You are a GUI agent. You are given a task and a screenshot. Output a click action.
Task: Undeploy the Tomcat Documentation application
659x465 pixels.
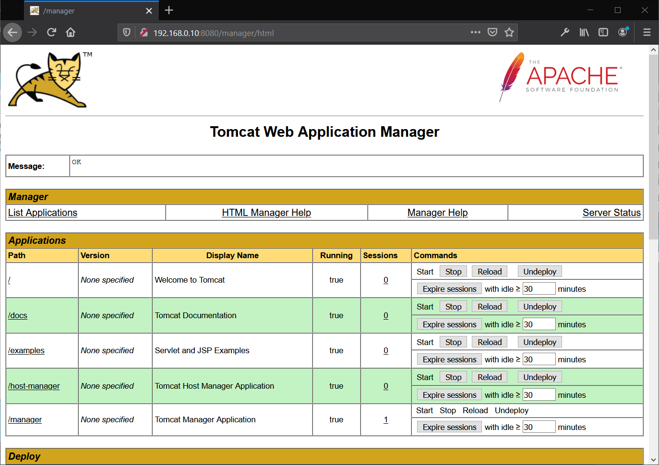539,307
